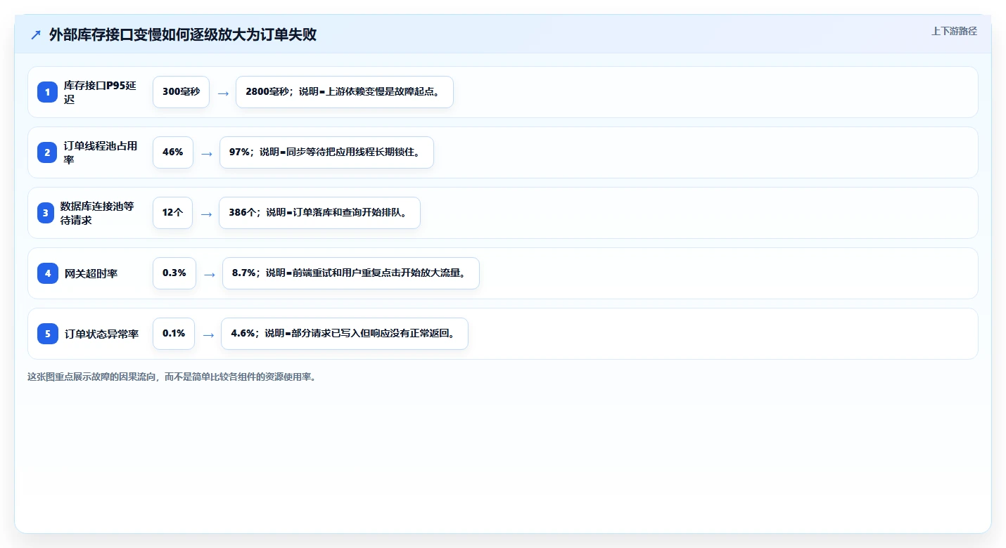Click the 46% value chip
Image resolution: width=1006 pixels, height=548 pixels.
click(x=172, y=152)
